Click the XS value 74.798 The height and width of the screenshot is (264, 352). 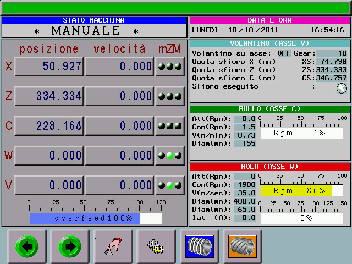[x=331, y=62]
